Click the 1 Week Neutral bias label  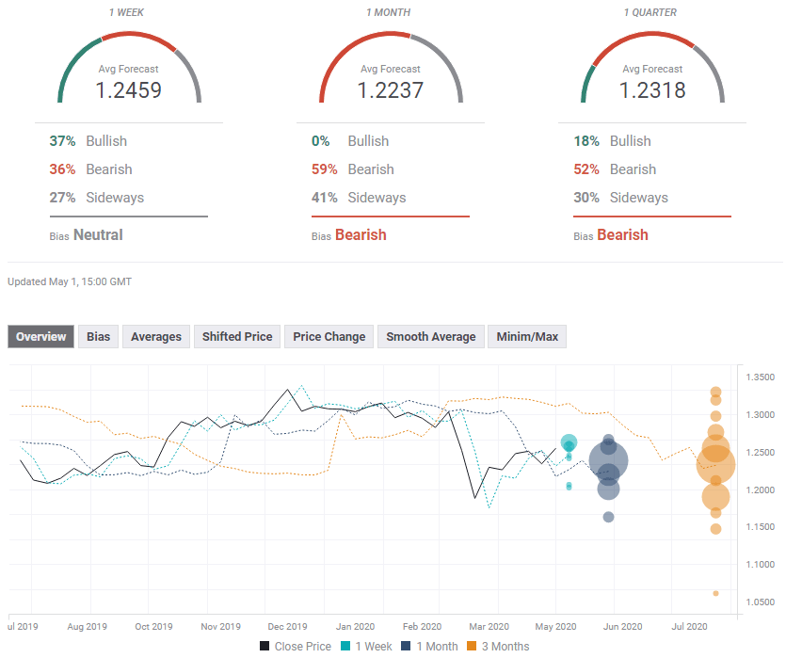(98, 234)
